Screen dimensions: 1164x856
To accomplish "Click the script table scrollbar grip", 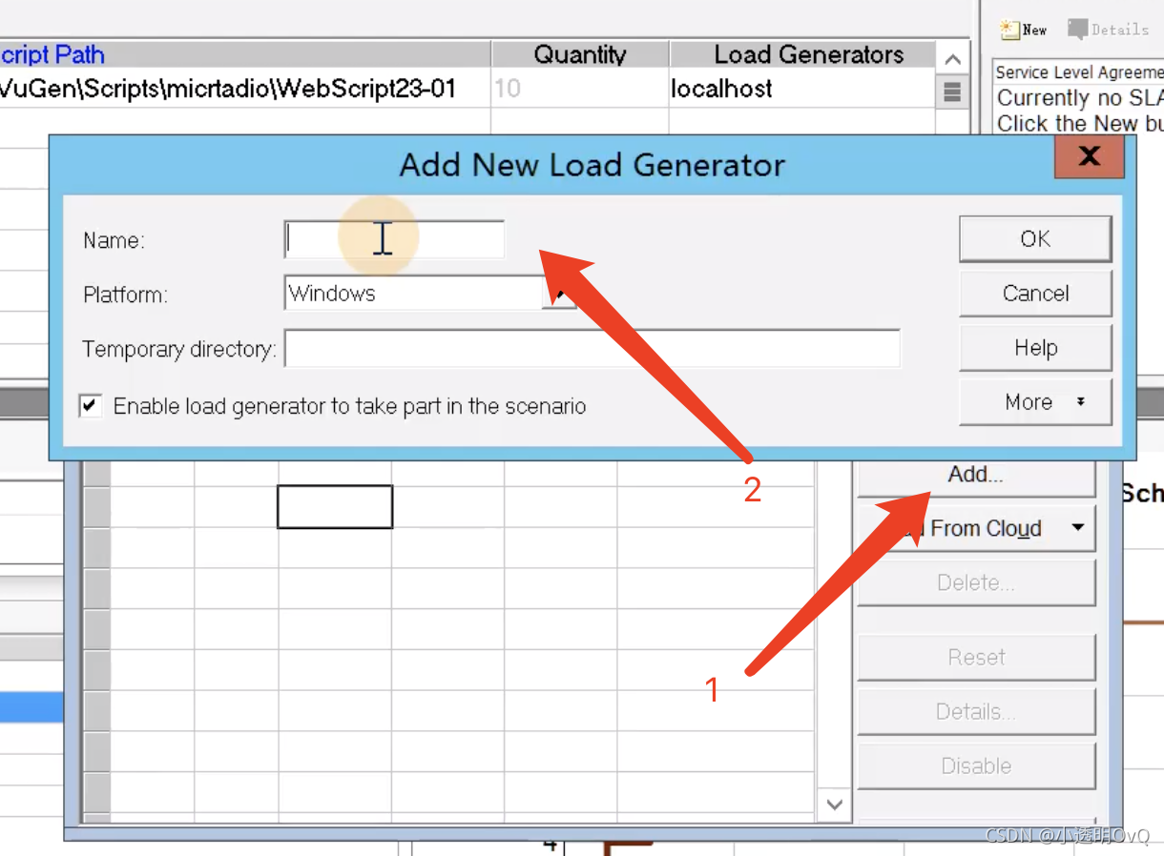I will pos(951,92).
